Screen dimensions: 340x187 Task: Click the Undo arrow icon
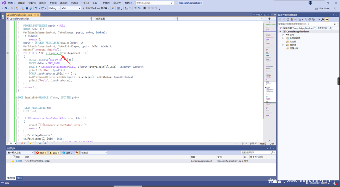[x=37, y=8]
